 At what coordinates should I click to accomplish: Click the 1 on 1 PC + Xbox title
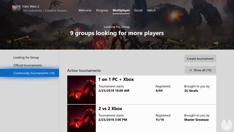[116, 79]
